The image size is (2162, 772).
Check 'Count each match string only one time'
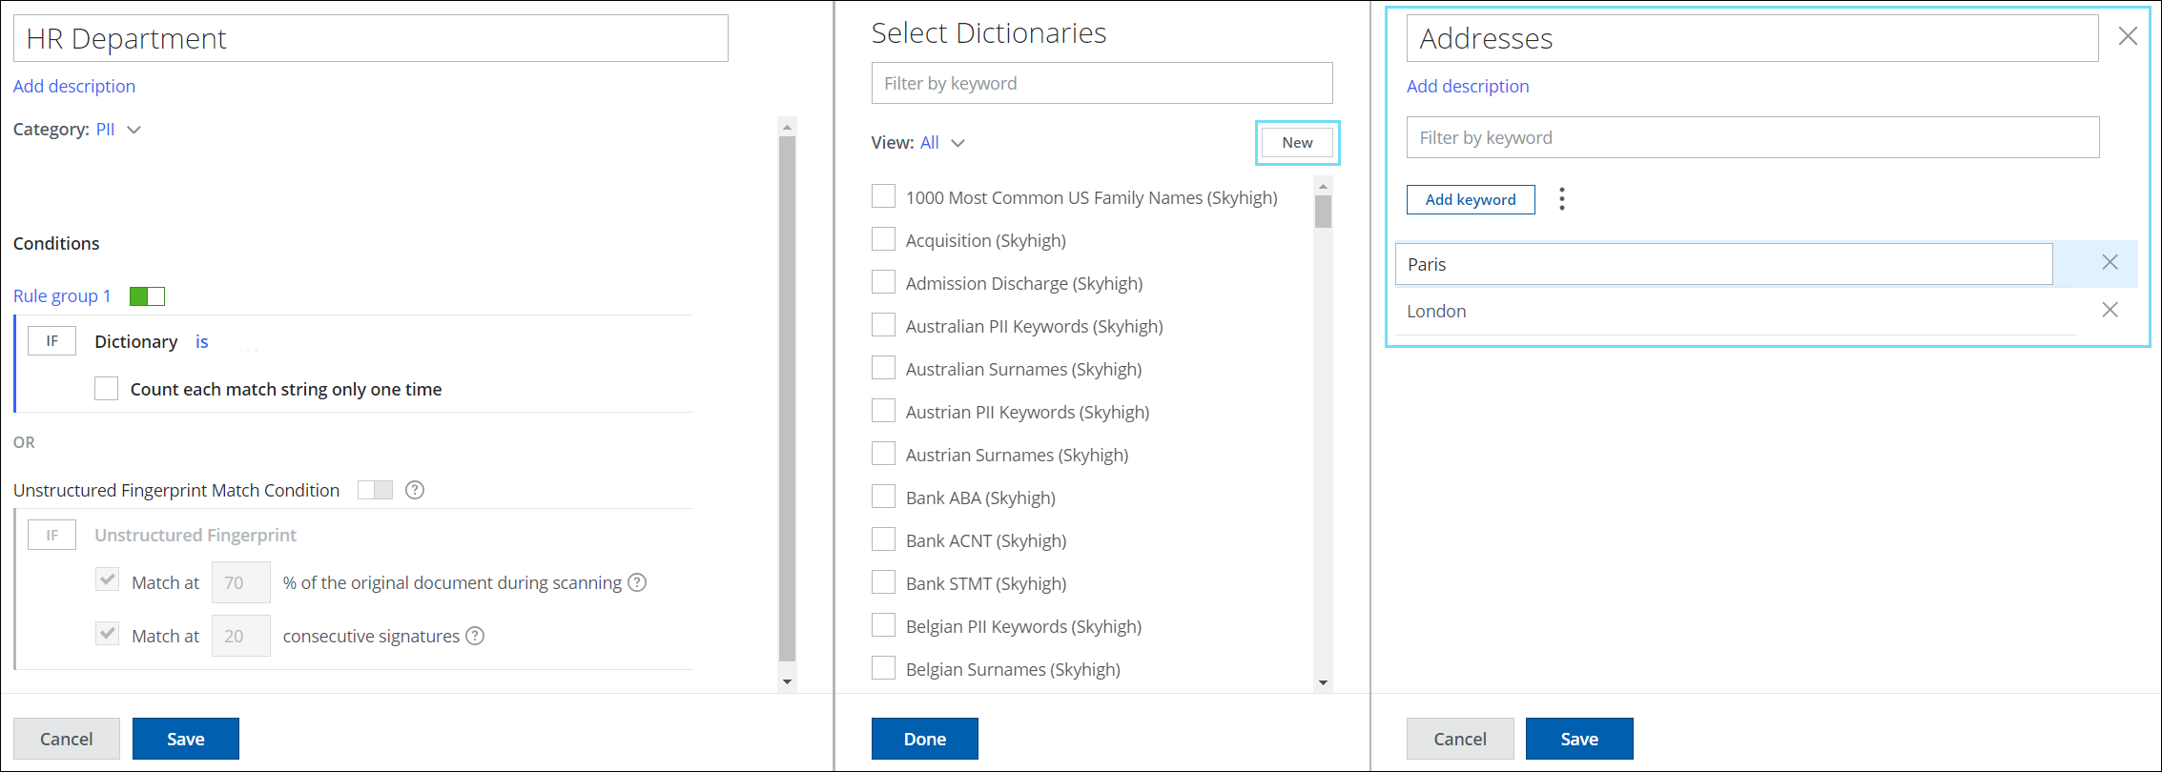[x=107, y=389]
